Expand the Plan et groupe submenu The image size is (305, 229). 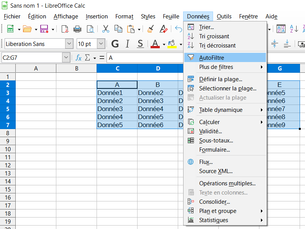click(x=225, y=211)
